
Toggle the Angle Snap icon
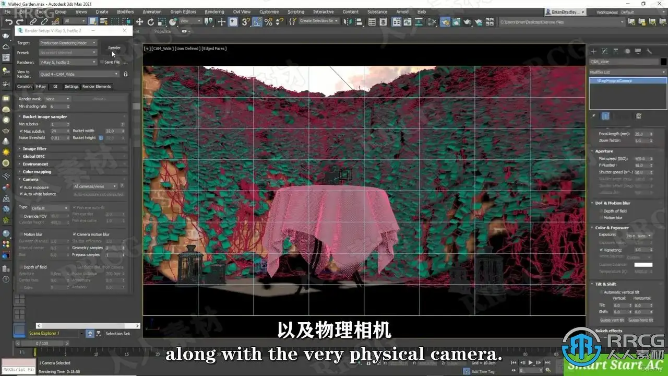point(257,21)
